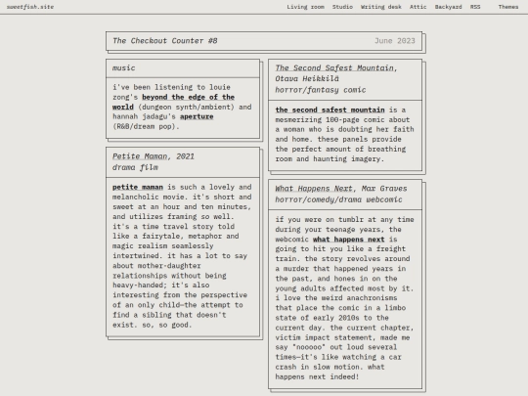
Task: Navigate to Writing desk
Action: coord(381,7)
